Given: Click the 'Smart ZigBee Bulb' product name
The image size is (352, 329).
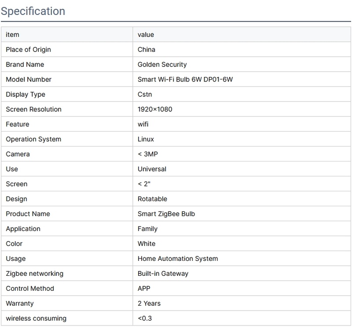Looking at the screenshot, I should (166, 214).
